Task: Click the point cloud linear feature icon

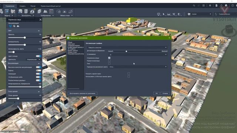Action: (71, 11)
